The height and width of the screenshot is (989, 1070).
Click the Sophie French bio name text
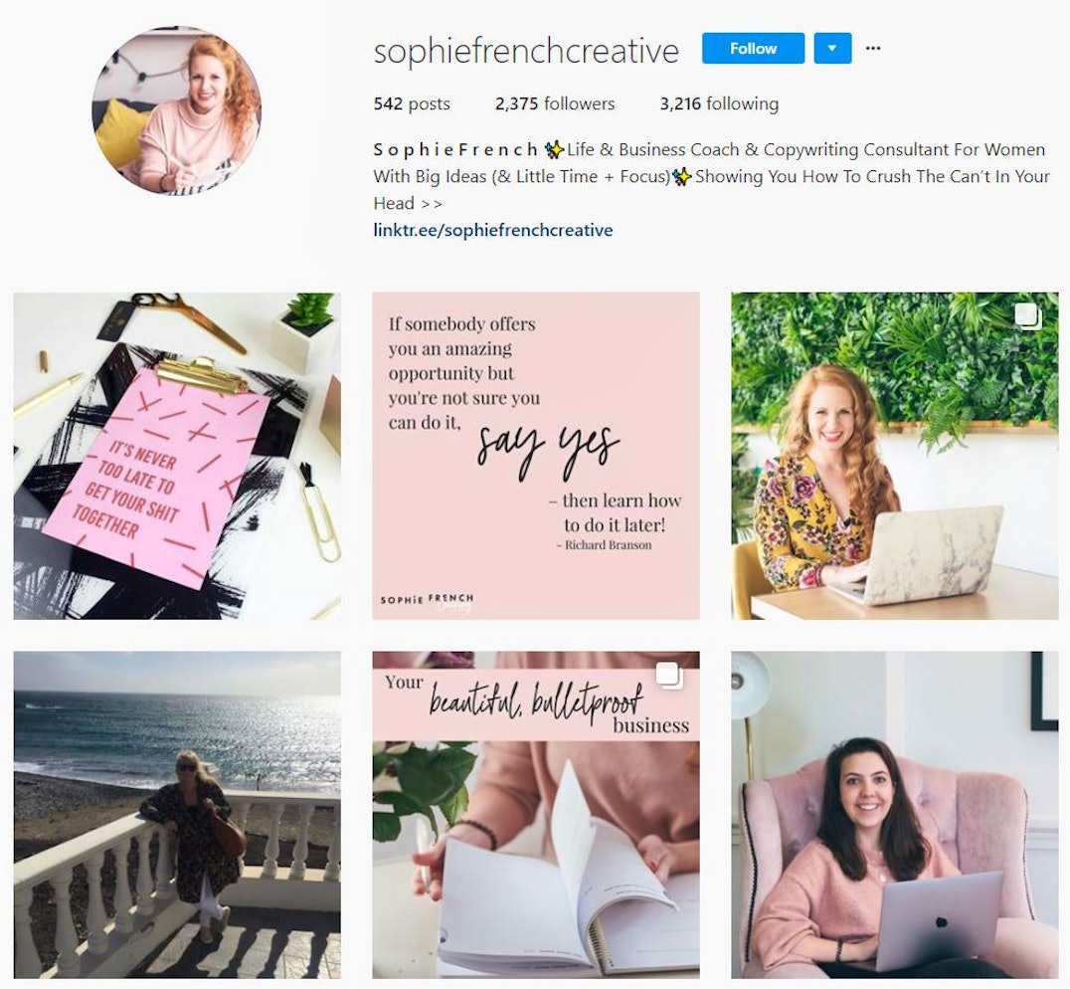pyautogui.click(x=455, y=149)
